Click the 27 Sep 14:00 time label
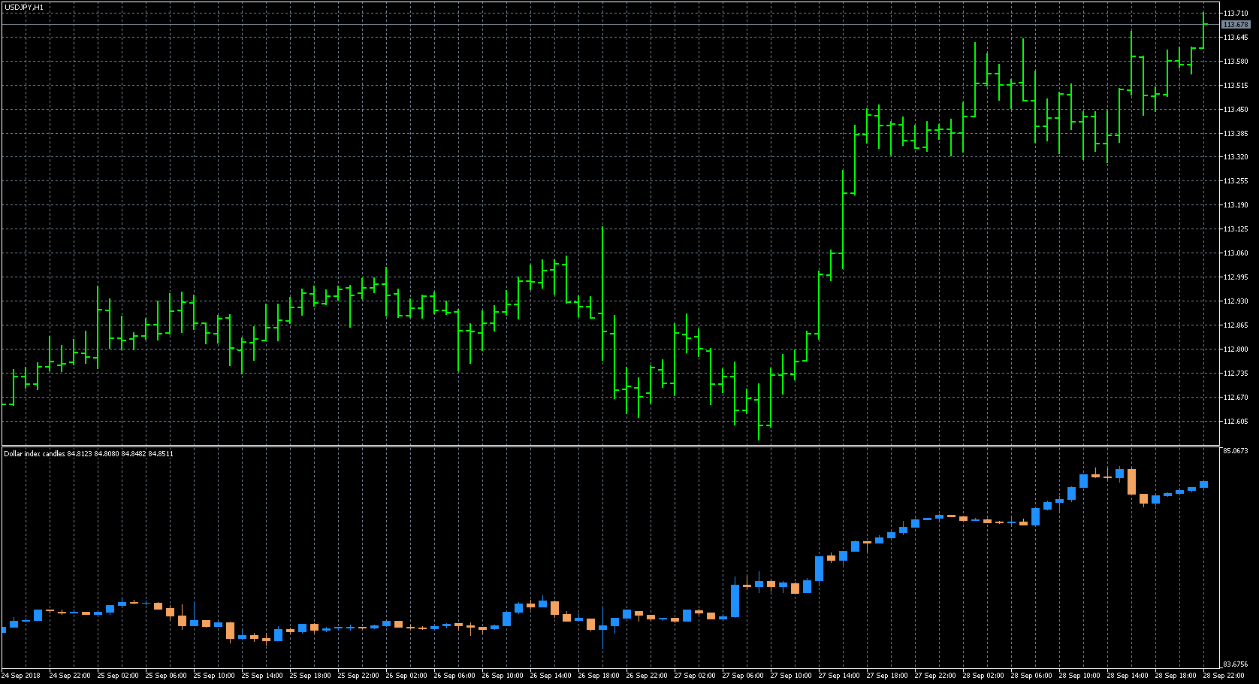The height and width of the screenshot is (684, 1259). click(x=839, y=676)
